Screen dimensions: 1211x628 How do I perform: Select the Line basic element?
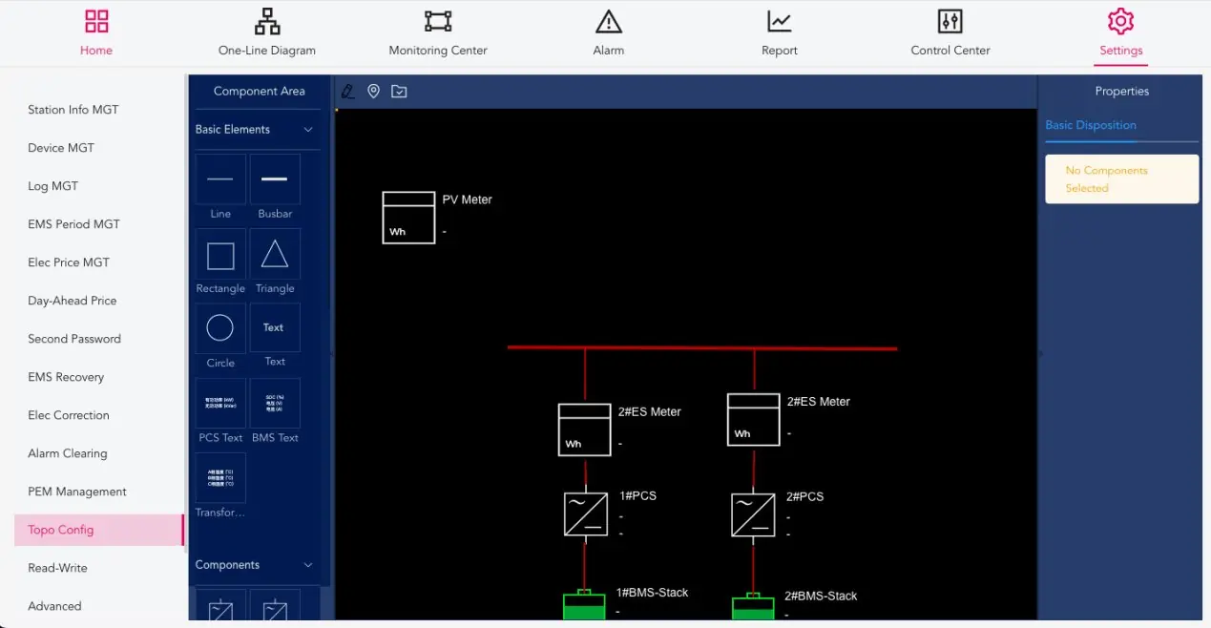click(x=220, y=179)
